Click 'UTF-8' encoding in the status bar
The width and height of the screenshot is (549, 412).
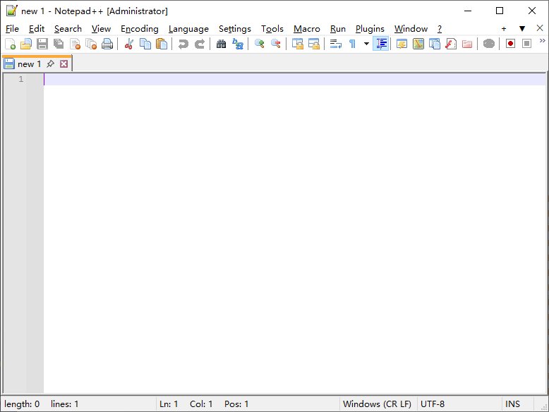433,404
